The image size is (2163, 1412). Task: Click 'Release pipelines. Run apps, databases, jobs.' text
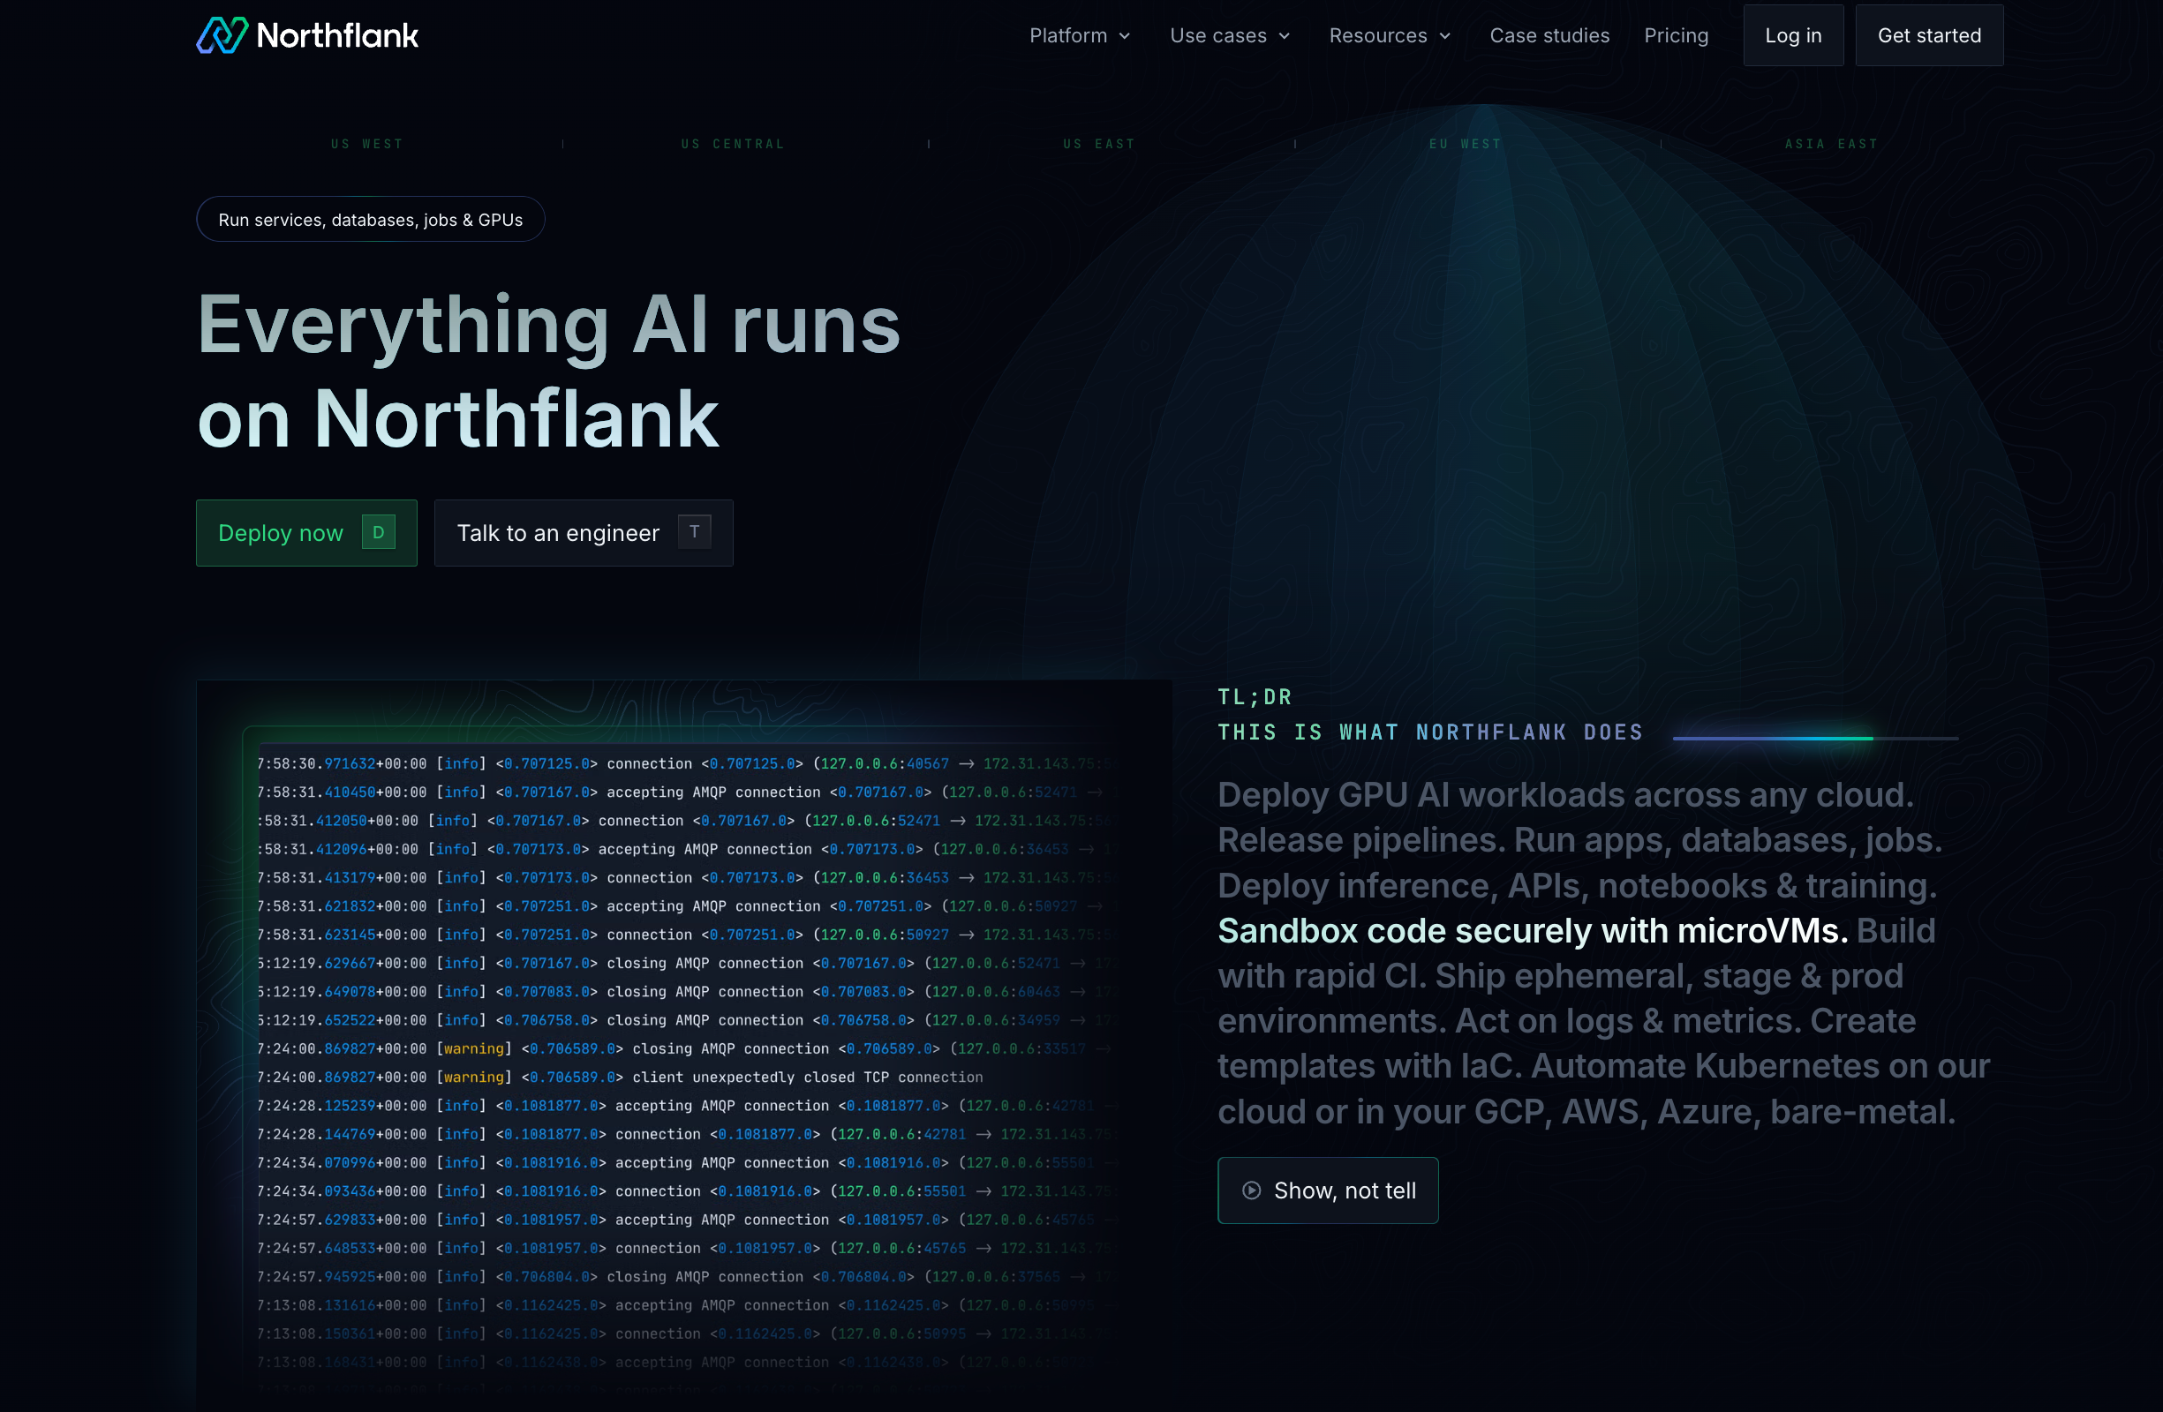click(x=1579, y=839)
